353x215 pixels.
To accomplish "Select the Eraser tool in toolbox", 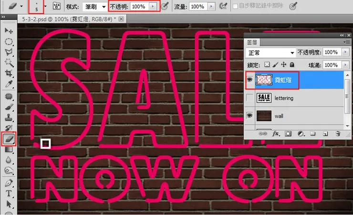I will coord(9,139).
